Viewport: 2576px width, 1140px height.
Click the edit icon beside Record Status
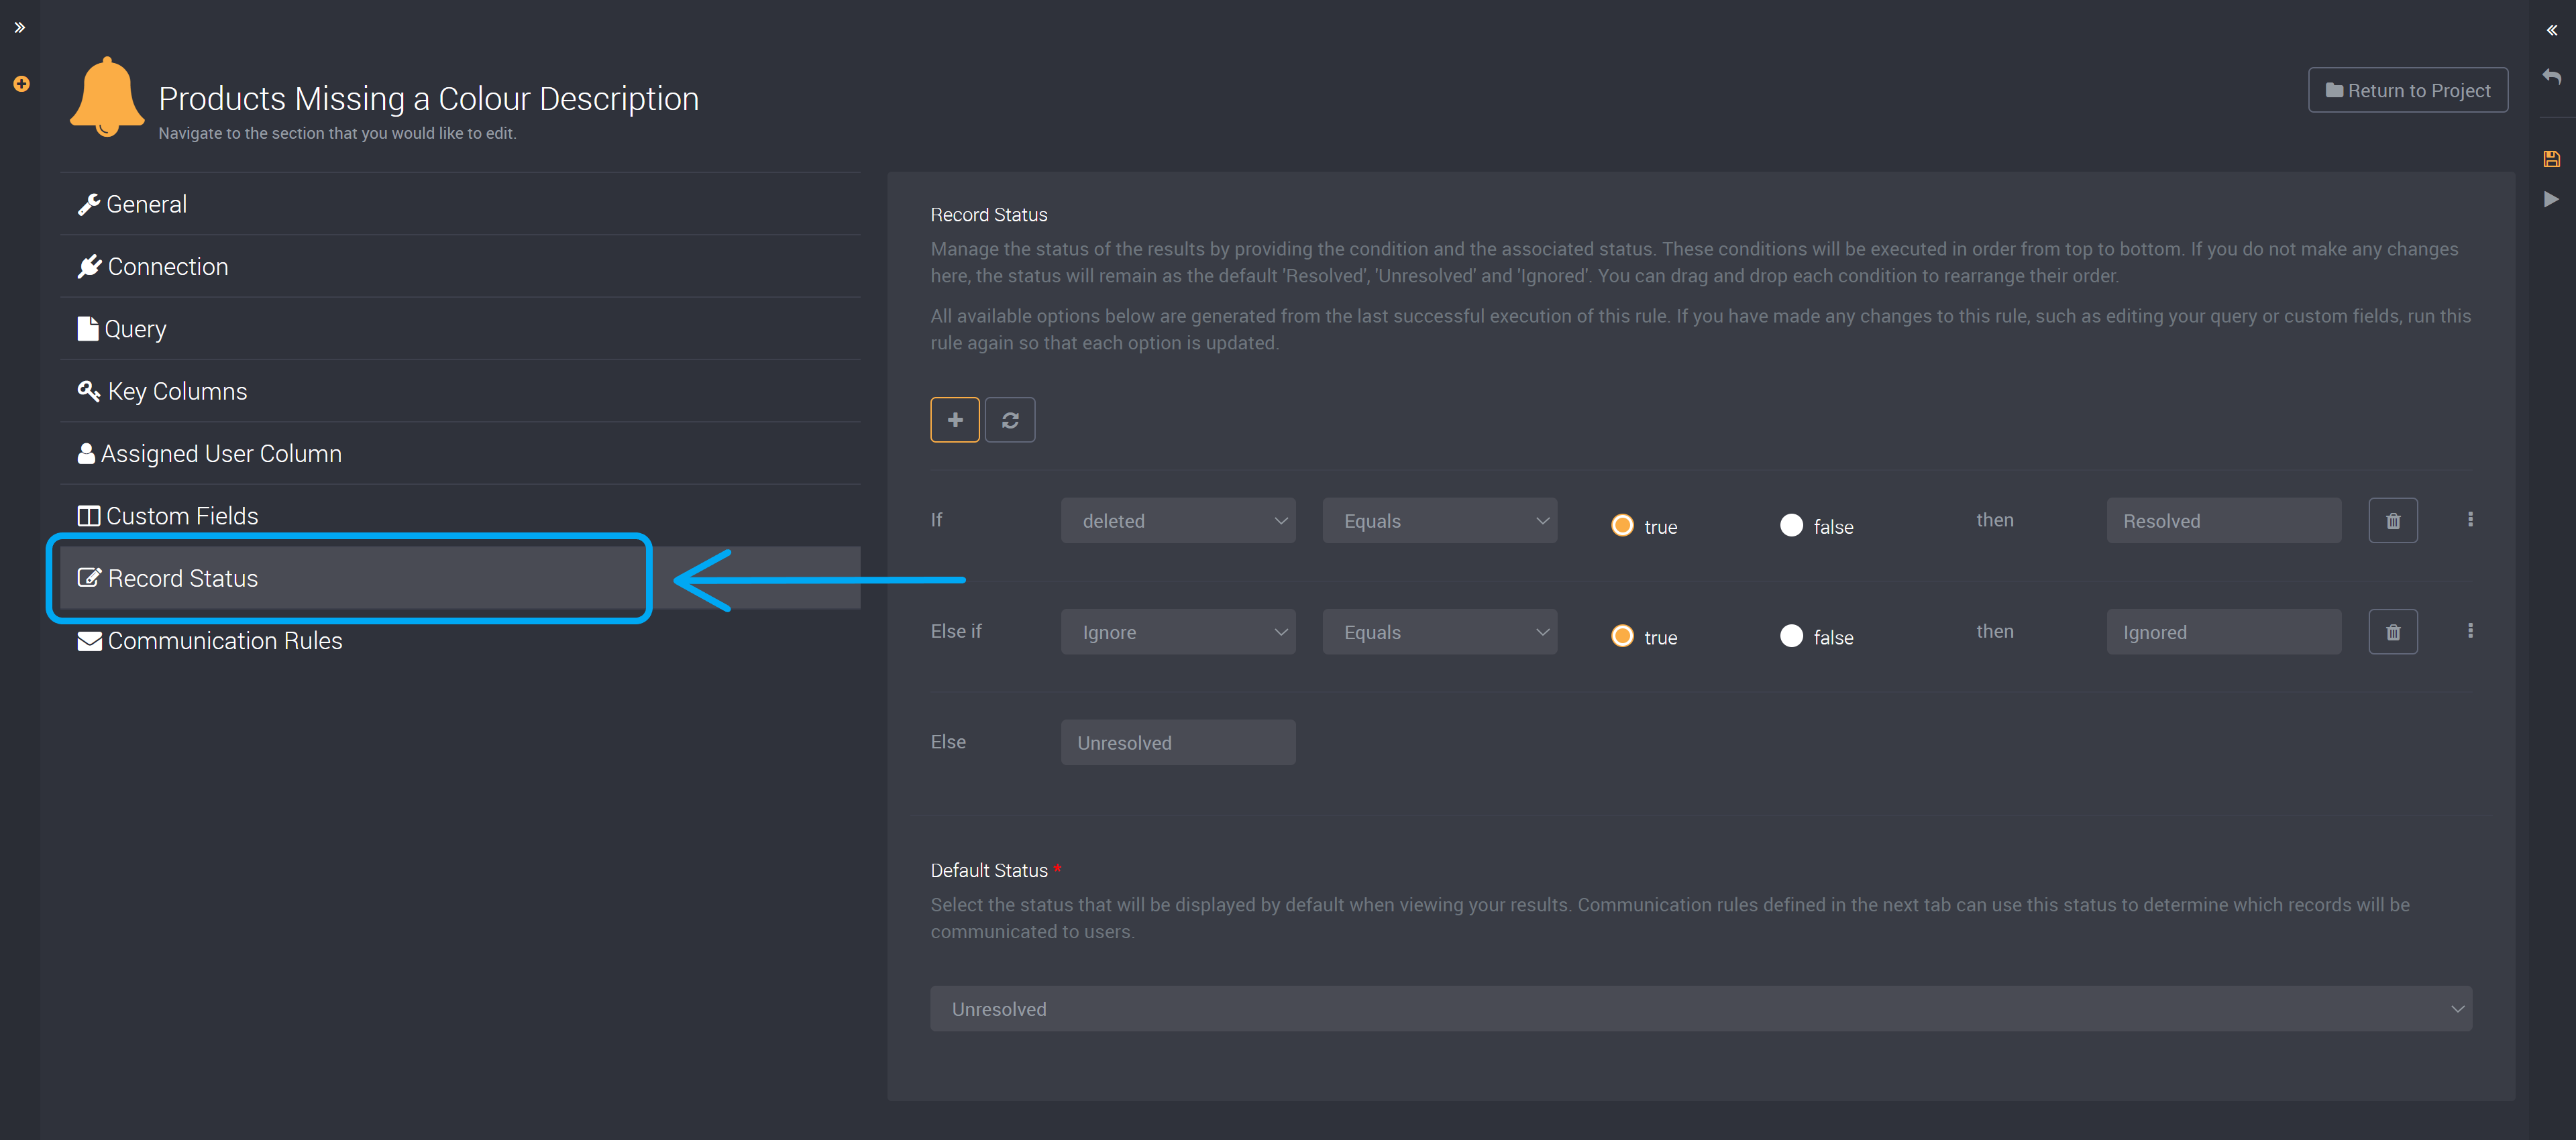(90, 578)
